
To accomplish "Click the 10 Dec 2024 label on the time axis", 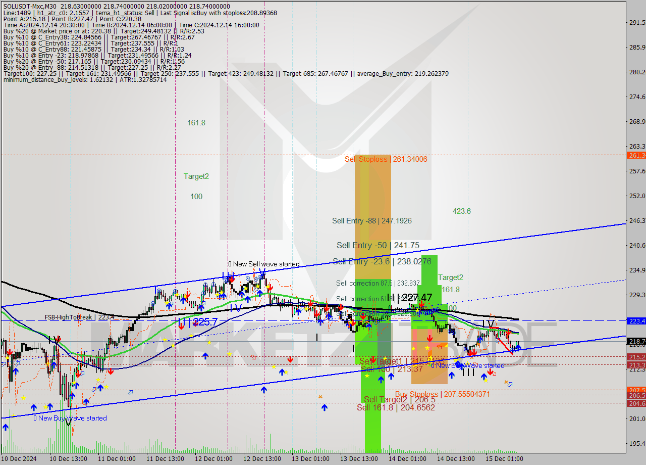I will click(x=18, y=458).
